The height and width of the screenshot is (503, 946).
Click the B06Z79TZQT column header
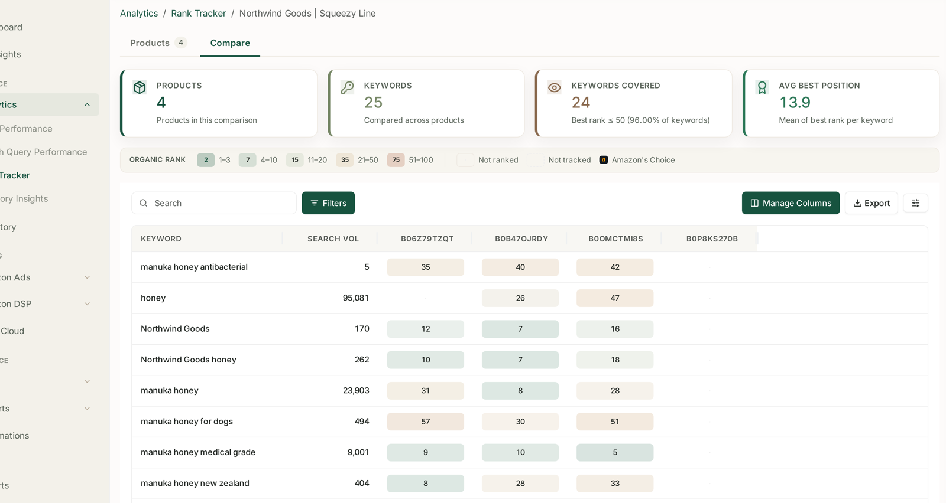tap(427, 239)
